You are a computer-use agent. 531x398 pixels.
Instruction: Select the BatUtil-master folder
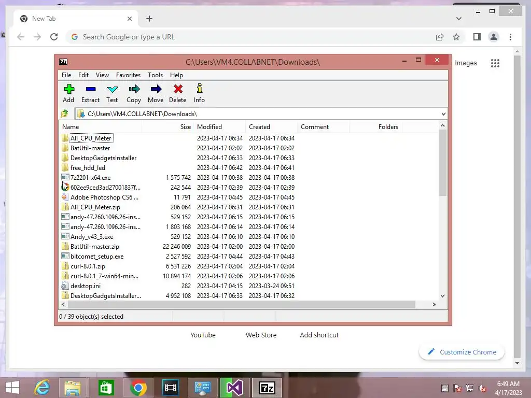tap(90, 148)
